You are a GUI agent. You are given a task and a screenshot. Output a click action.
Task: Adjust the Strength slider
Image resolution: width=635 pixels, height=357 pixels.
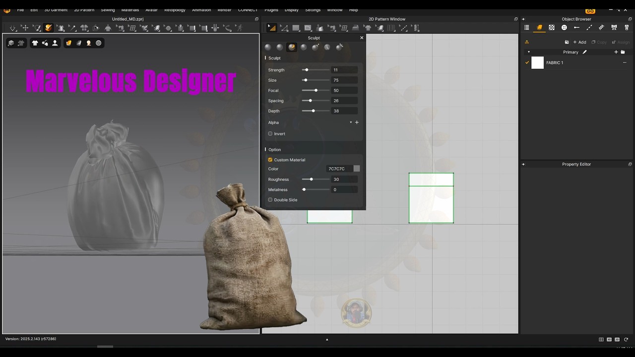pos(316,70)
